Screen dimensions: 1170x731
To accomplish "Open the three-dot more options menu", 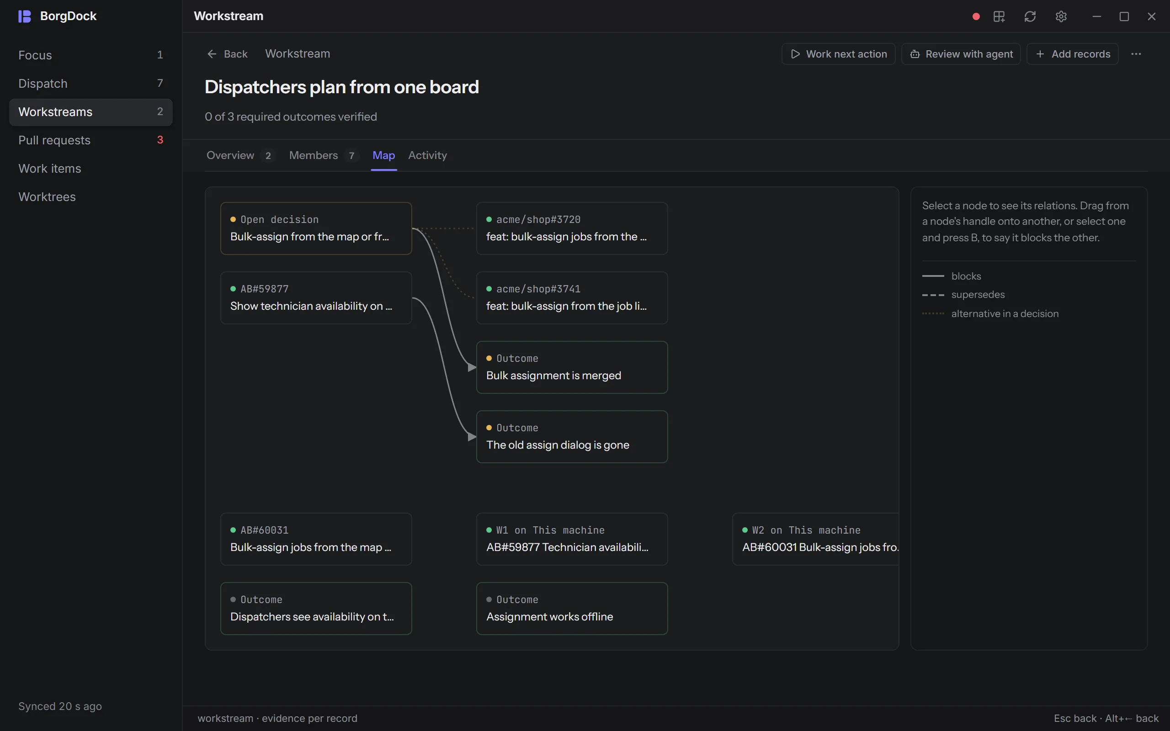I will [1136, 54].
